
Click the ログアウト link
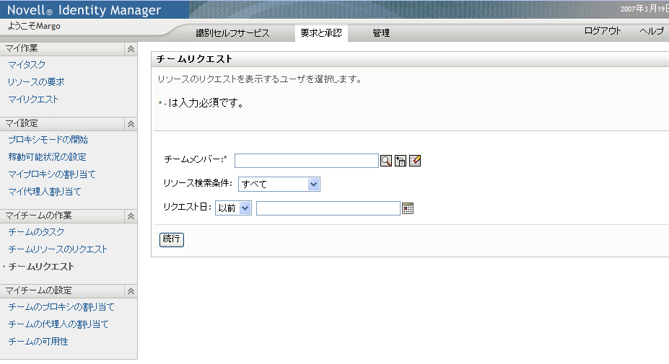(603, 31)
